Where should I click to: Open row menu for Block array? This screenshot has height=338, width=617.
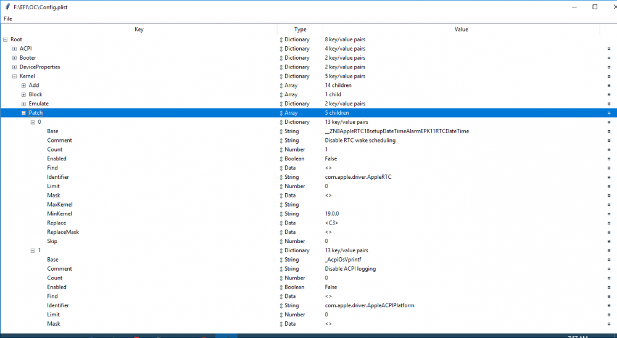(609, 95)
